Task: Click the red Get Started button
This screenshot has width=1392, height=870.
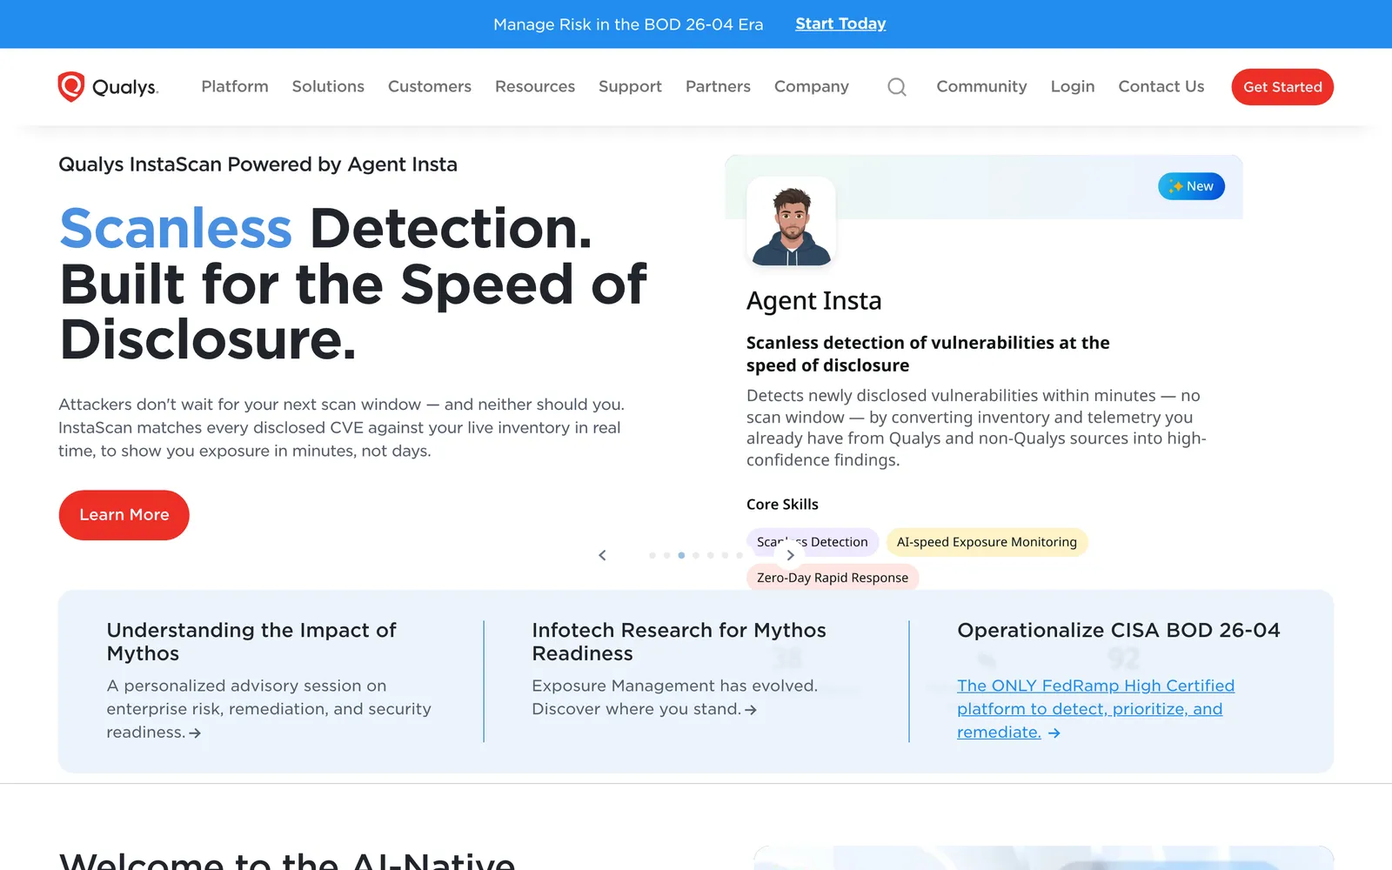Action: click(x=1282, y=87)
